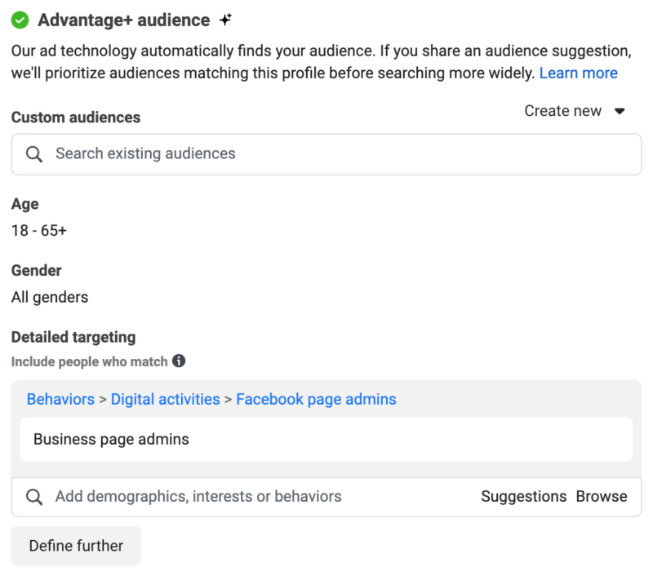Click the Advantage+ audience heading
Screen dimensions: 653x576
click(123, 20)
